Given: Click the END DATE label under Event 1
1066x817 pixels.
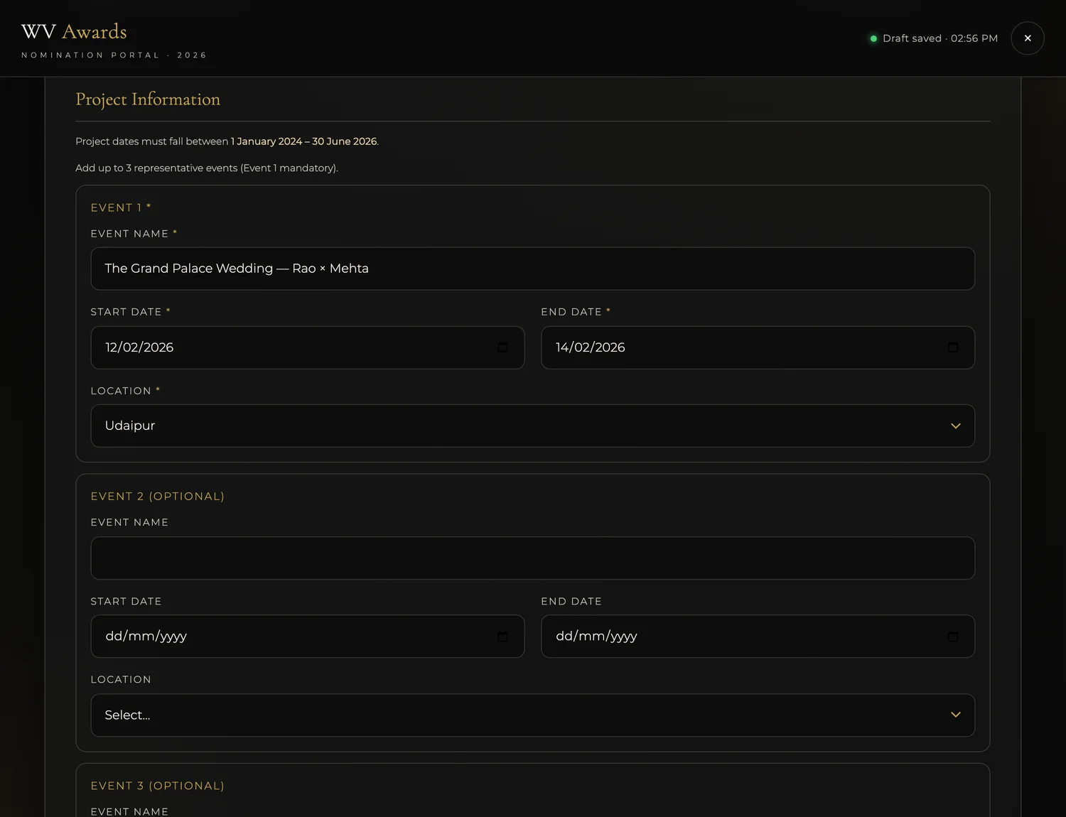Looking at the screenshot, I should coord(576,312).
